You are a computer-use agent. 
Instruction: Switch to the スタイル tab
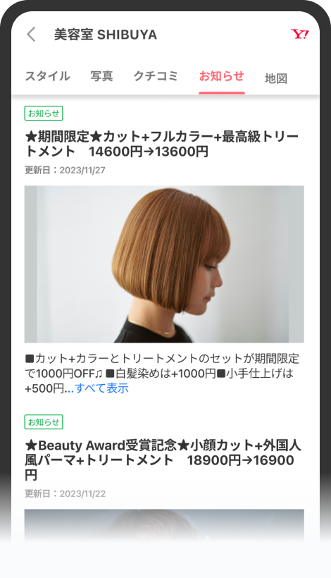point(47,76)
